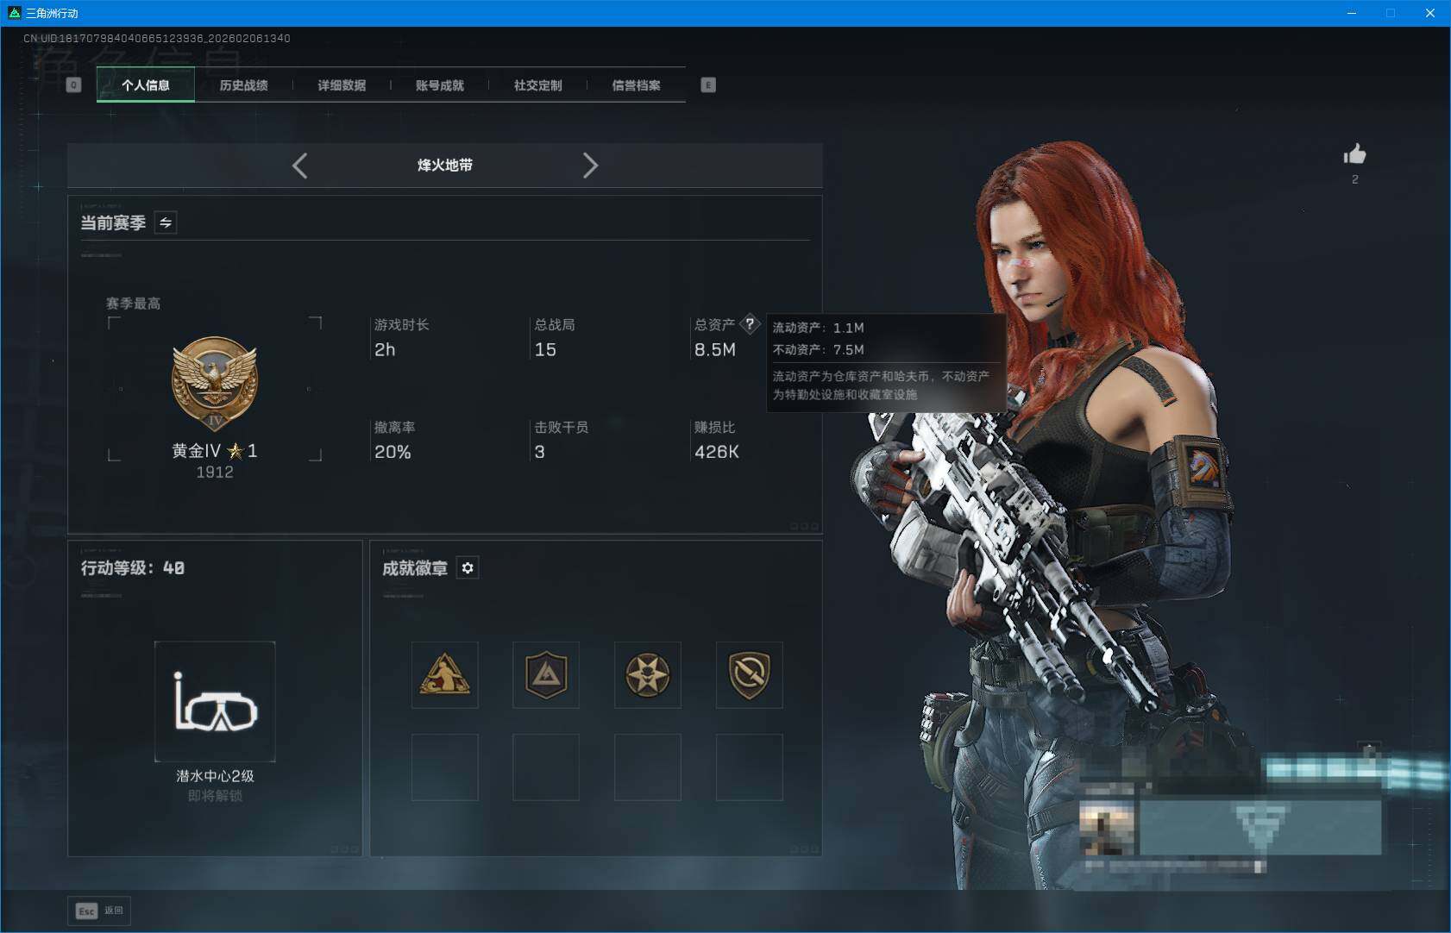Click the 总战局 value 15

coord(545,350)
